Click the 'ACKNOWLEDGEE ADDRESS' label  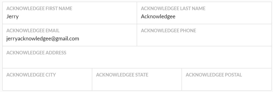point(36,53)
